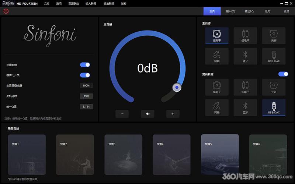Load the 预置6 drums preset thumbnail

click(x=268, y=155)
